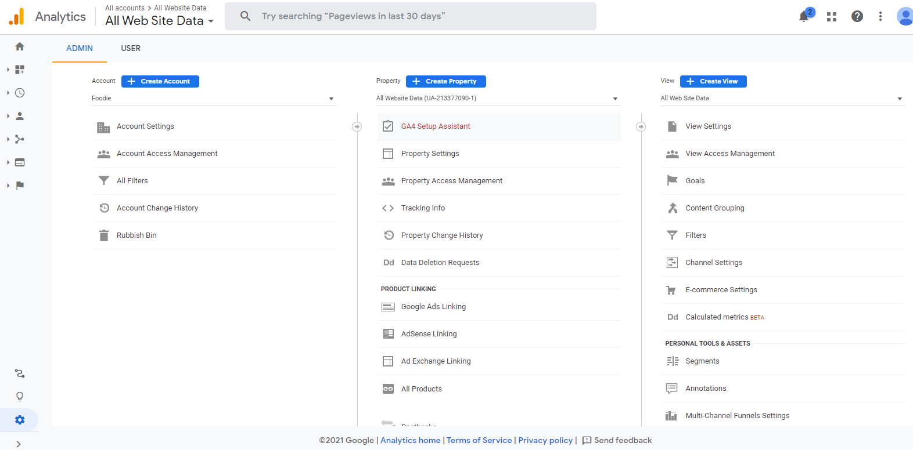Screen dimensions: 913x450
Task: Click the All accounts breadcrumb
Action: pyautogui.click(x=125, y=8)
